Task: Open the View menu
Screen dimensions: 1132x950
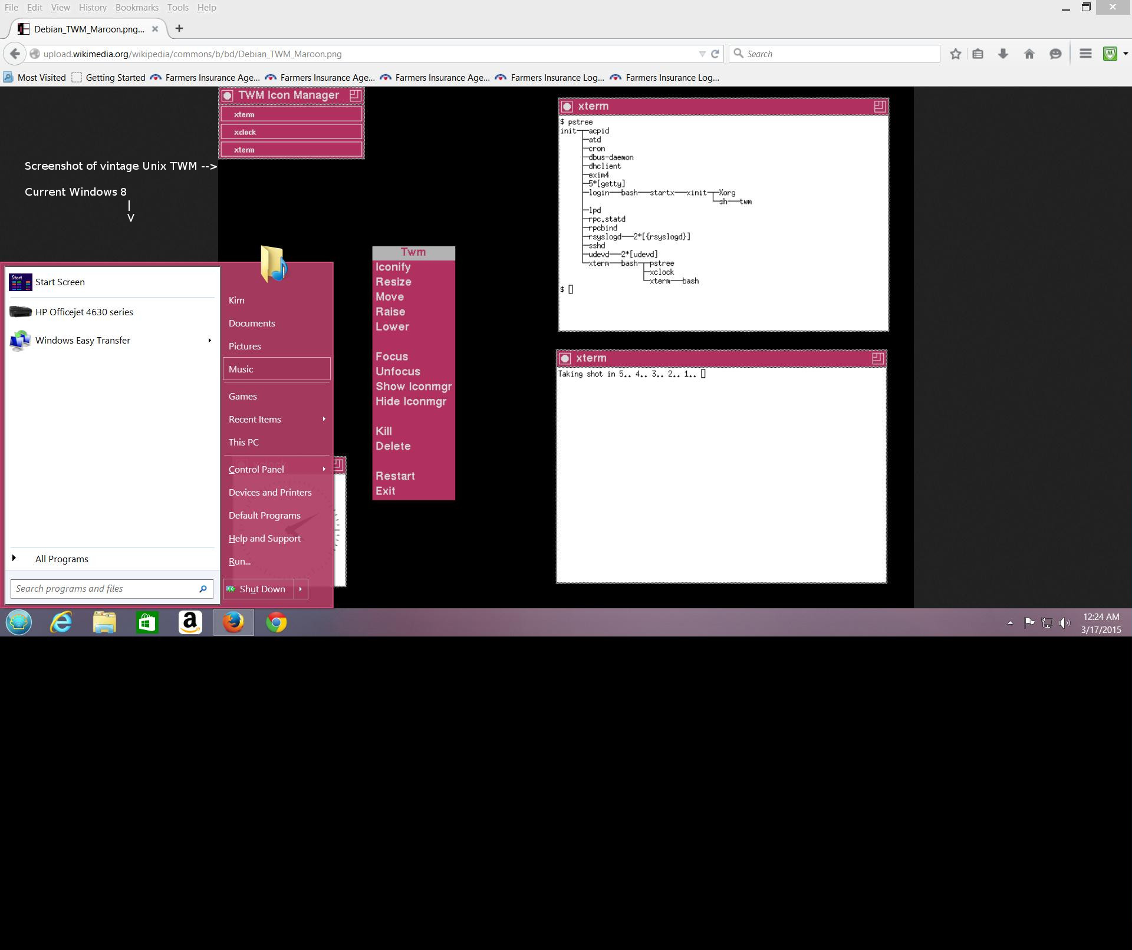Action: point(60,8)
